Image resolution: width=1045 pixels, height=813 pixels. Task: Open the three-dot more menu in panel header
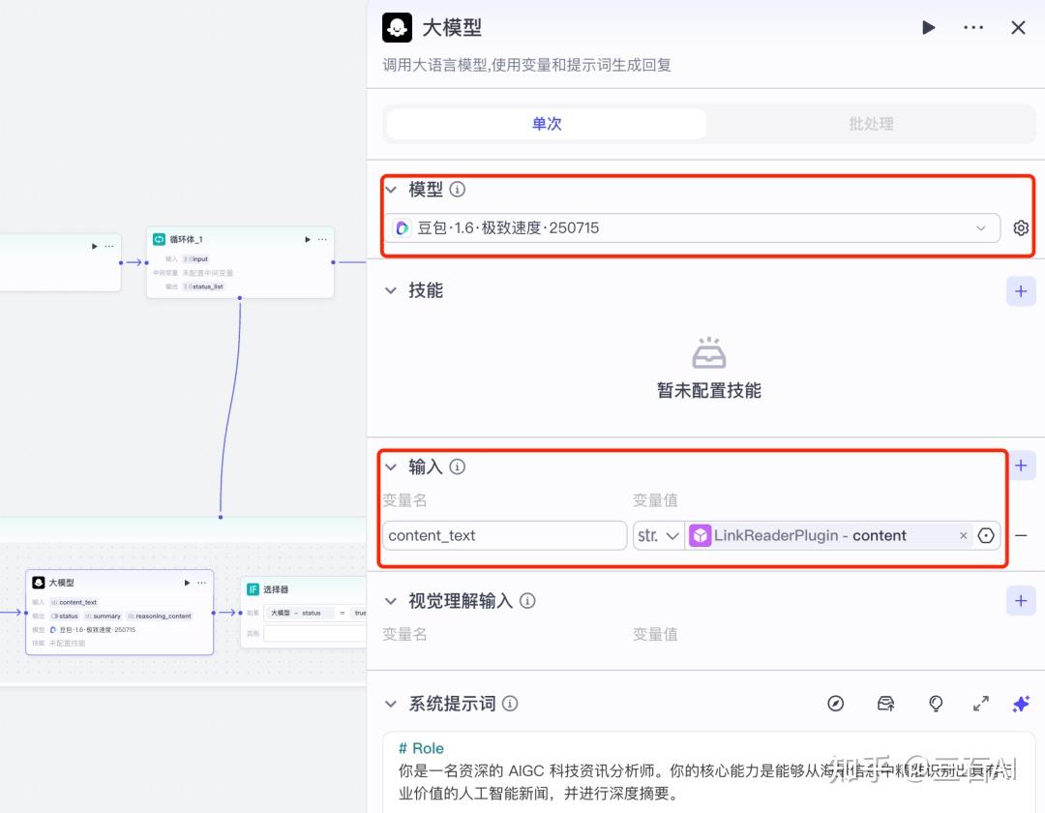pos(973,28)
